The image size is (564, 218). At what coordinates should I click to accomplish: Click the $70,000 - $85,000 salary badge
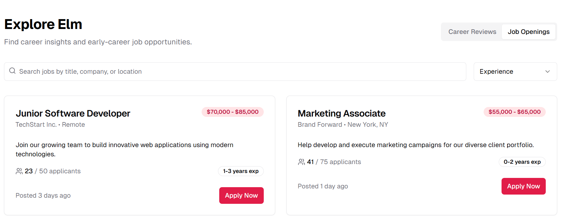tap(233, 112)
